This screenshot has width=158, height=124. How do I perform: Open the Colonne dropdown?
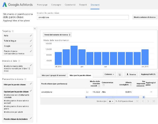coord(109,74)
